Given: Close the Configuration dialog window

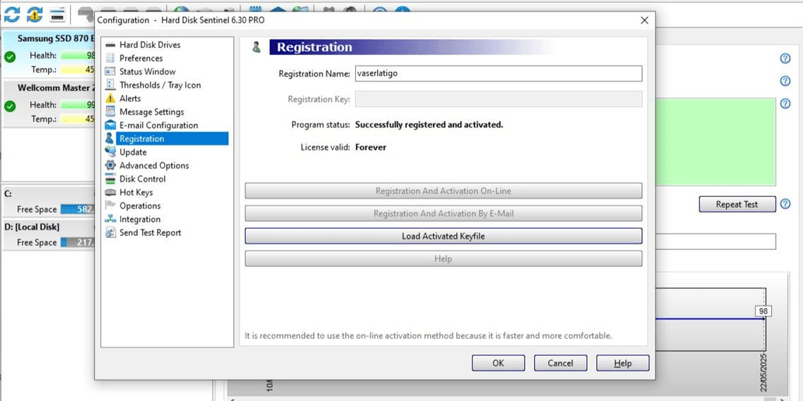Looking at the screenshot, I should coord(644,20).
